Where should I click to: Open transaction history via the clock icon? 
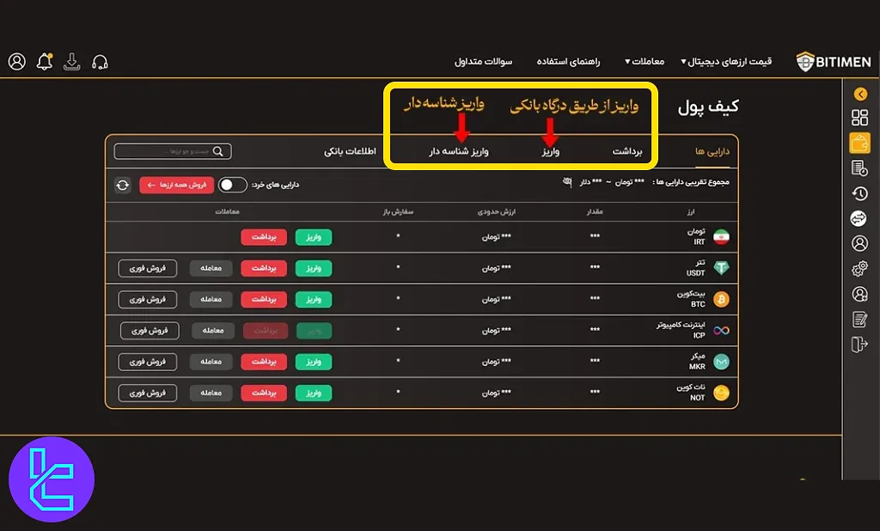click(859, 193)
